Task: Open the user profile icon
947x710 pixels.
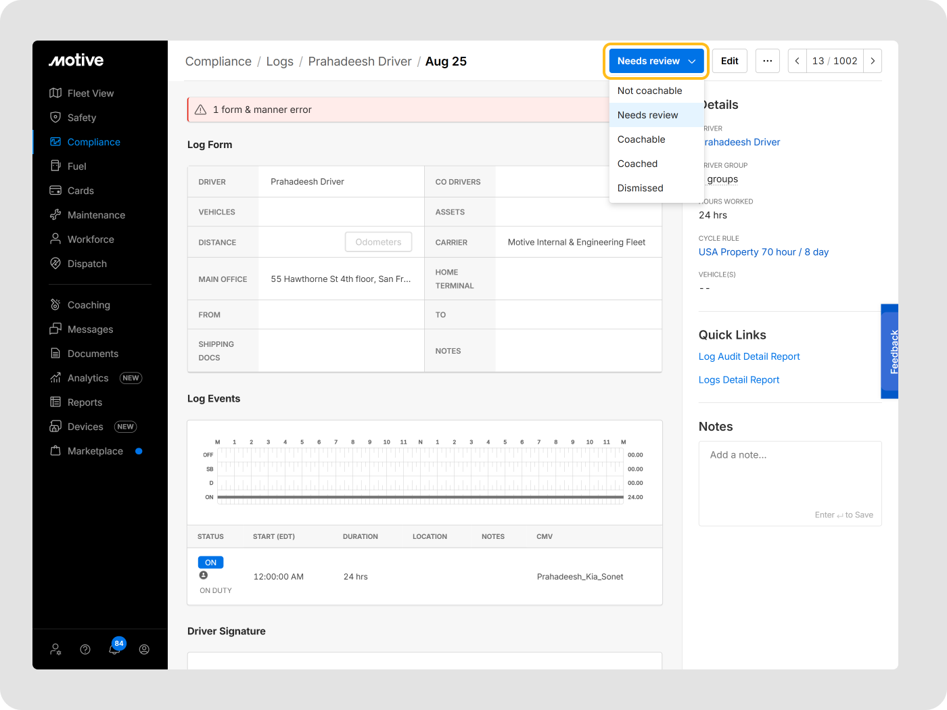Action: point(144,649)
